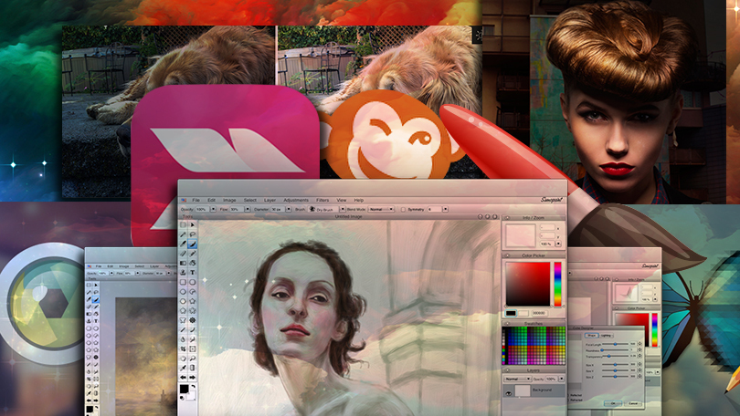The image size is (740, 416).
Task: Open the Filters menu
Action: (x=322, y=199)
